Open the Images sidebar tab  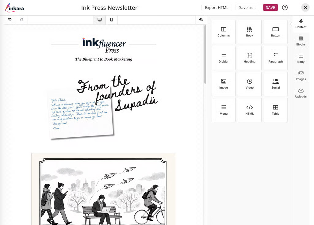pos(301,76)
